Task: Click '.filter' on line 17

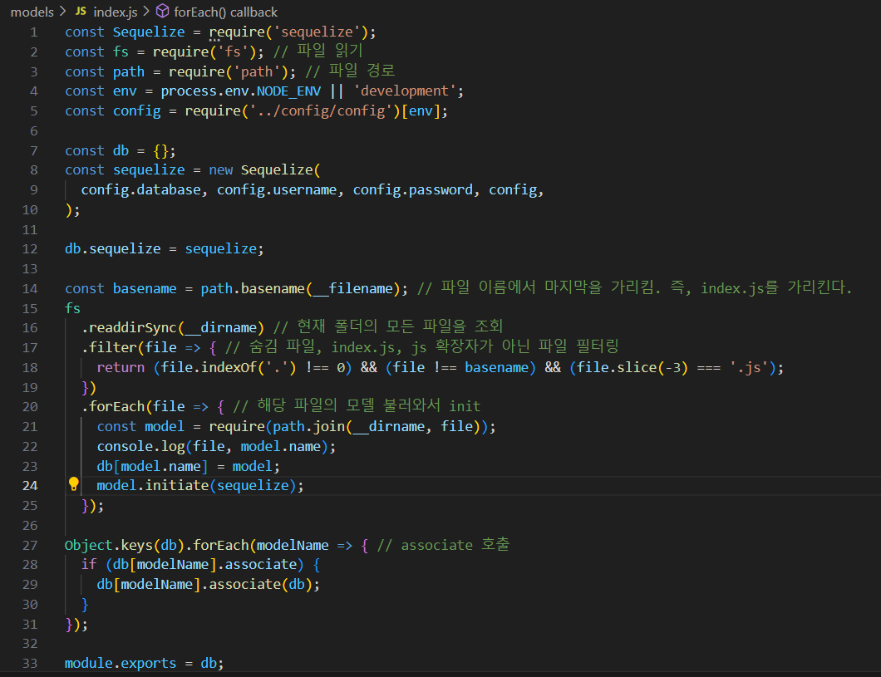Action: pyautogui.click(x=109, y=347)
